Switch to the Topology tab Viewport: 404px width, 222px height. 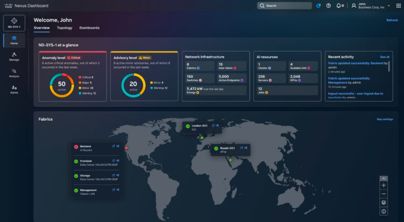64,28
